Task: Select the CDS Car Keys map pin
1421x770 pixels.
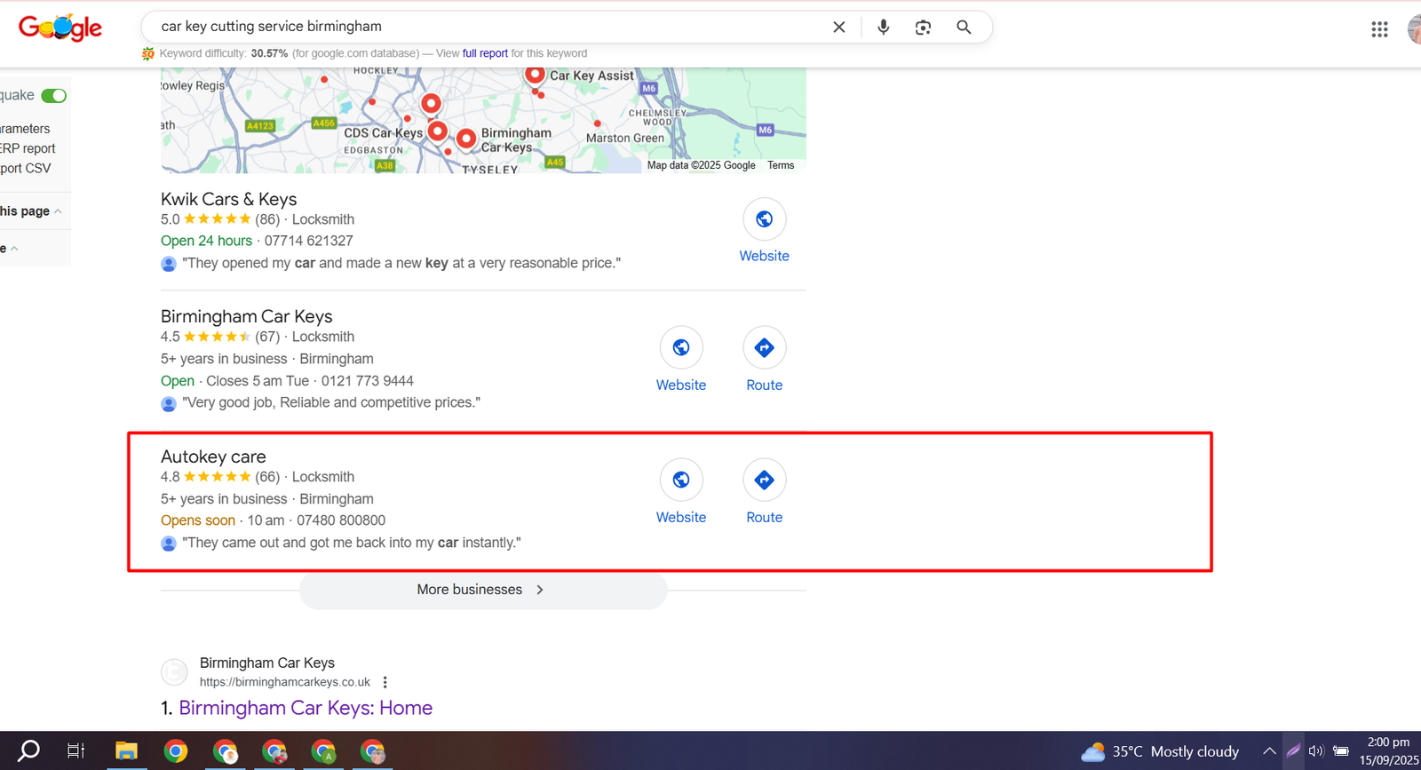Action: pyautogui.click(x=437, y=131)
